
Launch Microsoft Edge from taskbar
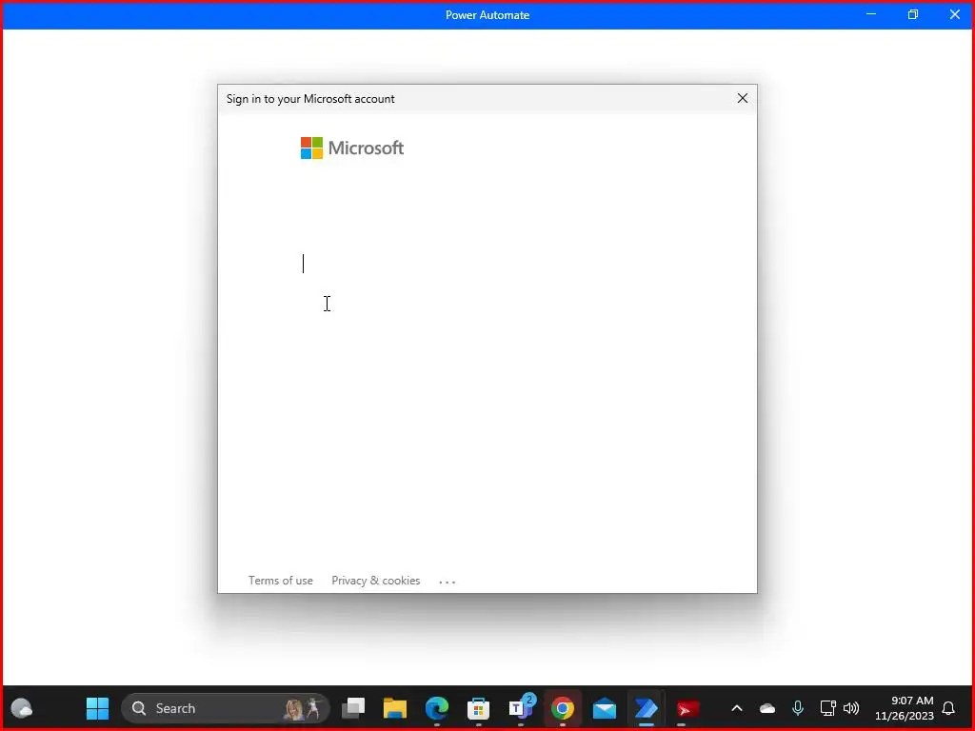coord(436,708)
